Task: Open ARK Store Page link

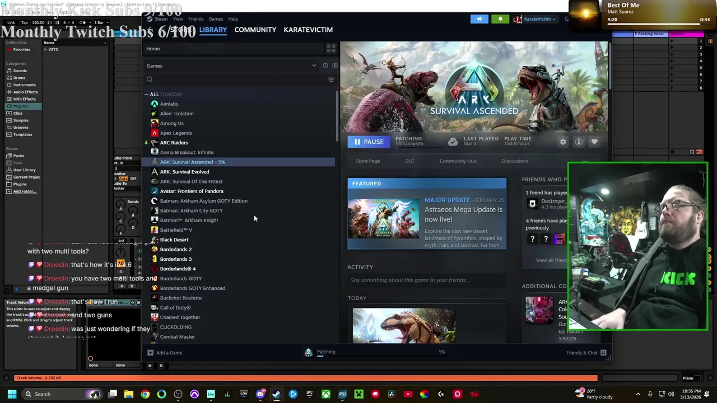Action: pyautogui.click(x=367, y=161)
